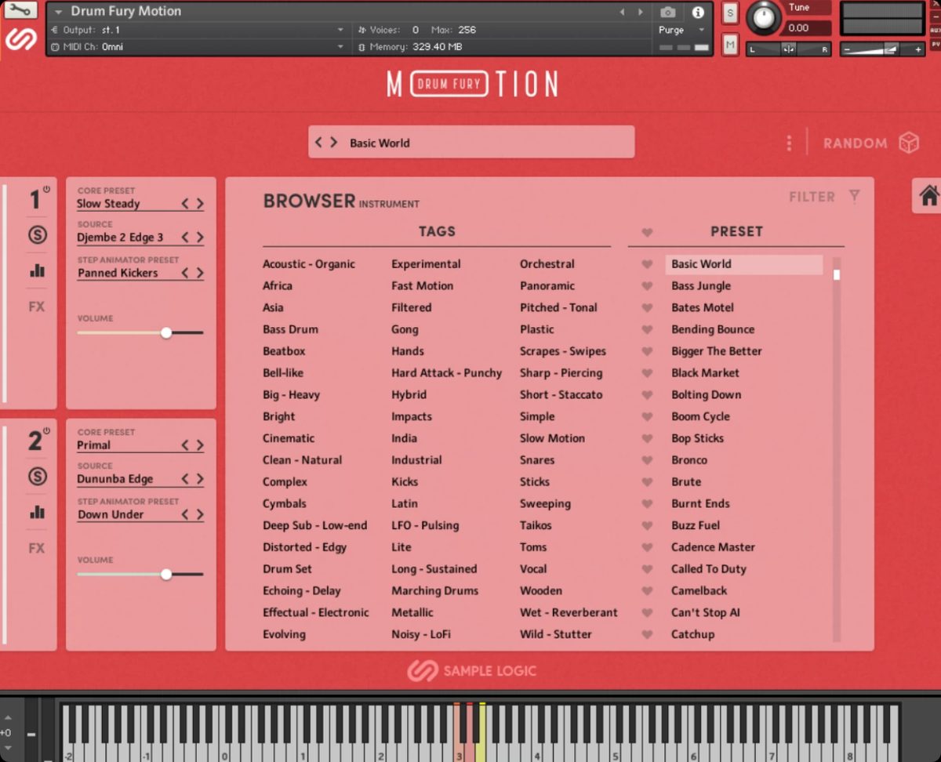
Task: Toggle favorite heart for Basic World
Action: click(647, 265)
